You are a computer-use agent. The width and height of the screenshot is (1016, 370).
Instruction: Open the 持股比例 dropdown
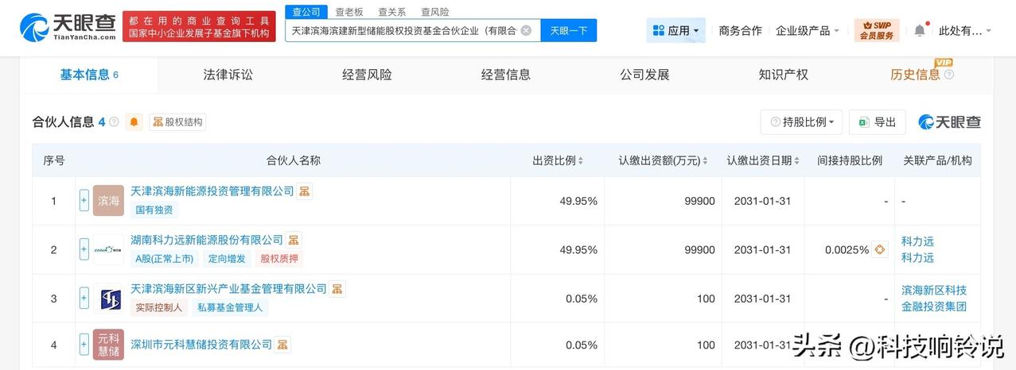point(801,121)
